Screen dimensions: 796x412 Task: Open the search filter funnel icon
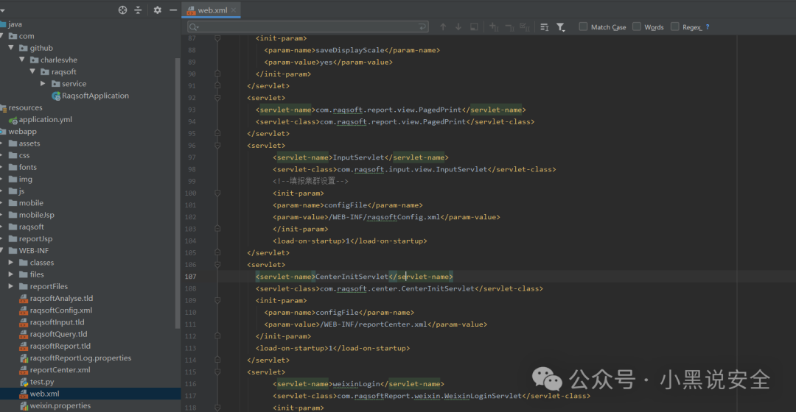pos(560,27)
